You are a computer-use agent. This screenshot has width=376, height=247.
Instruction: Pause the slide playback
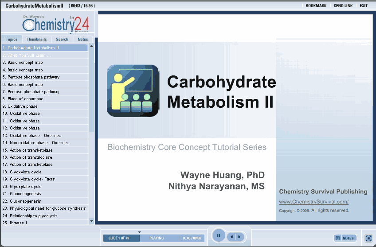pos(218,235)
